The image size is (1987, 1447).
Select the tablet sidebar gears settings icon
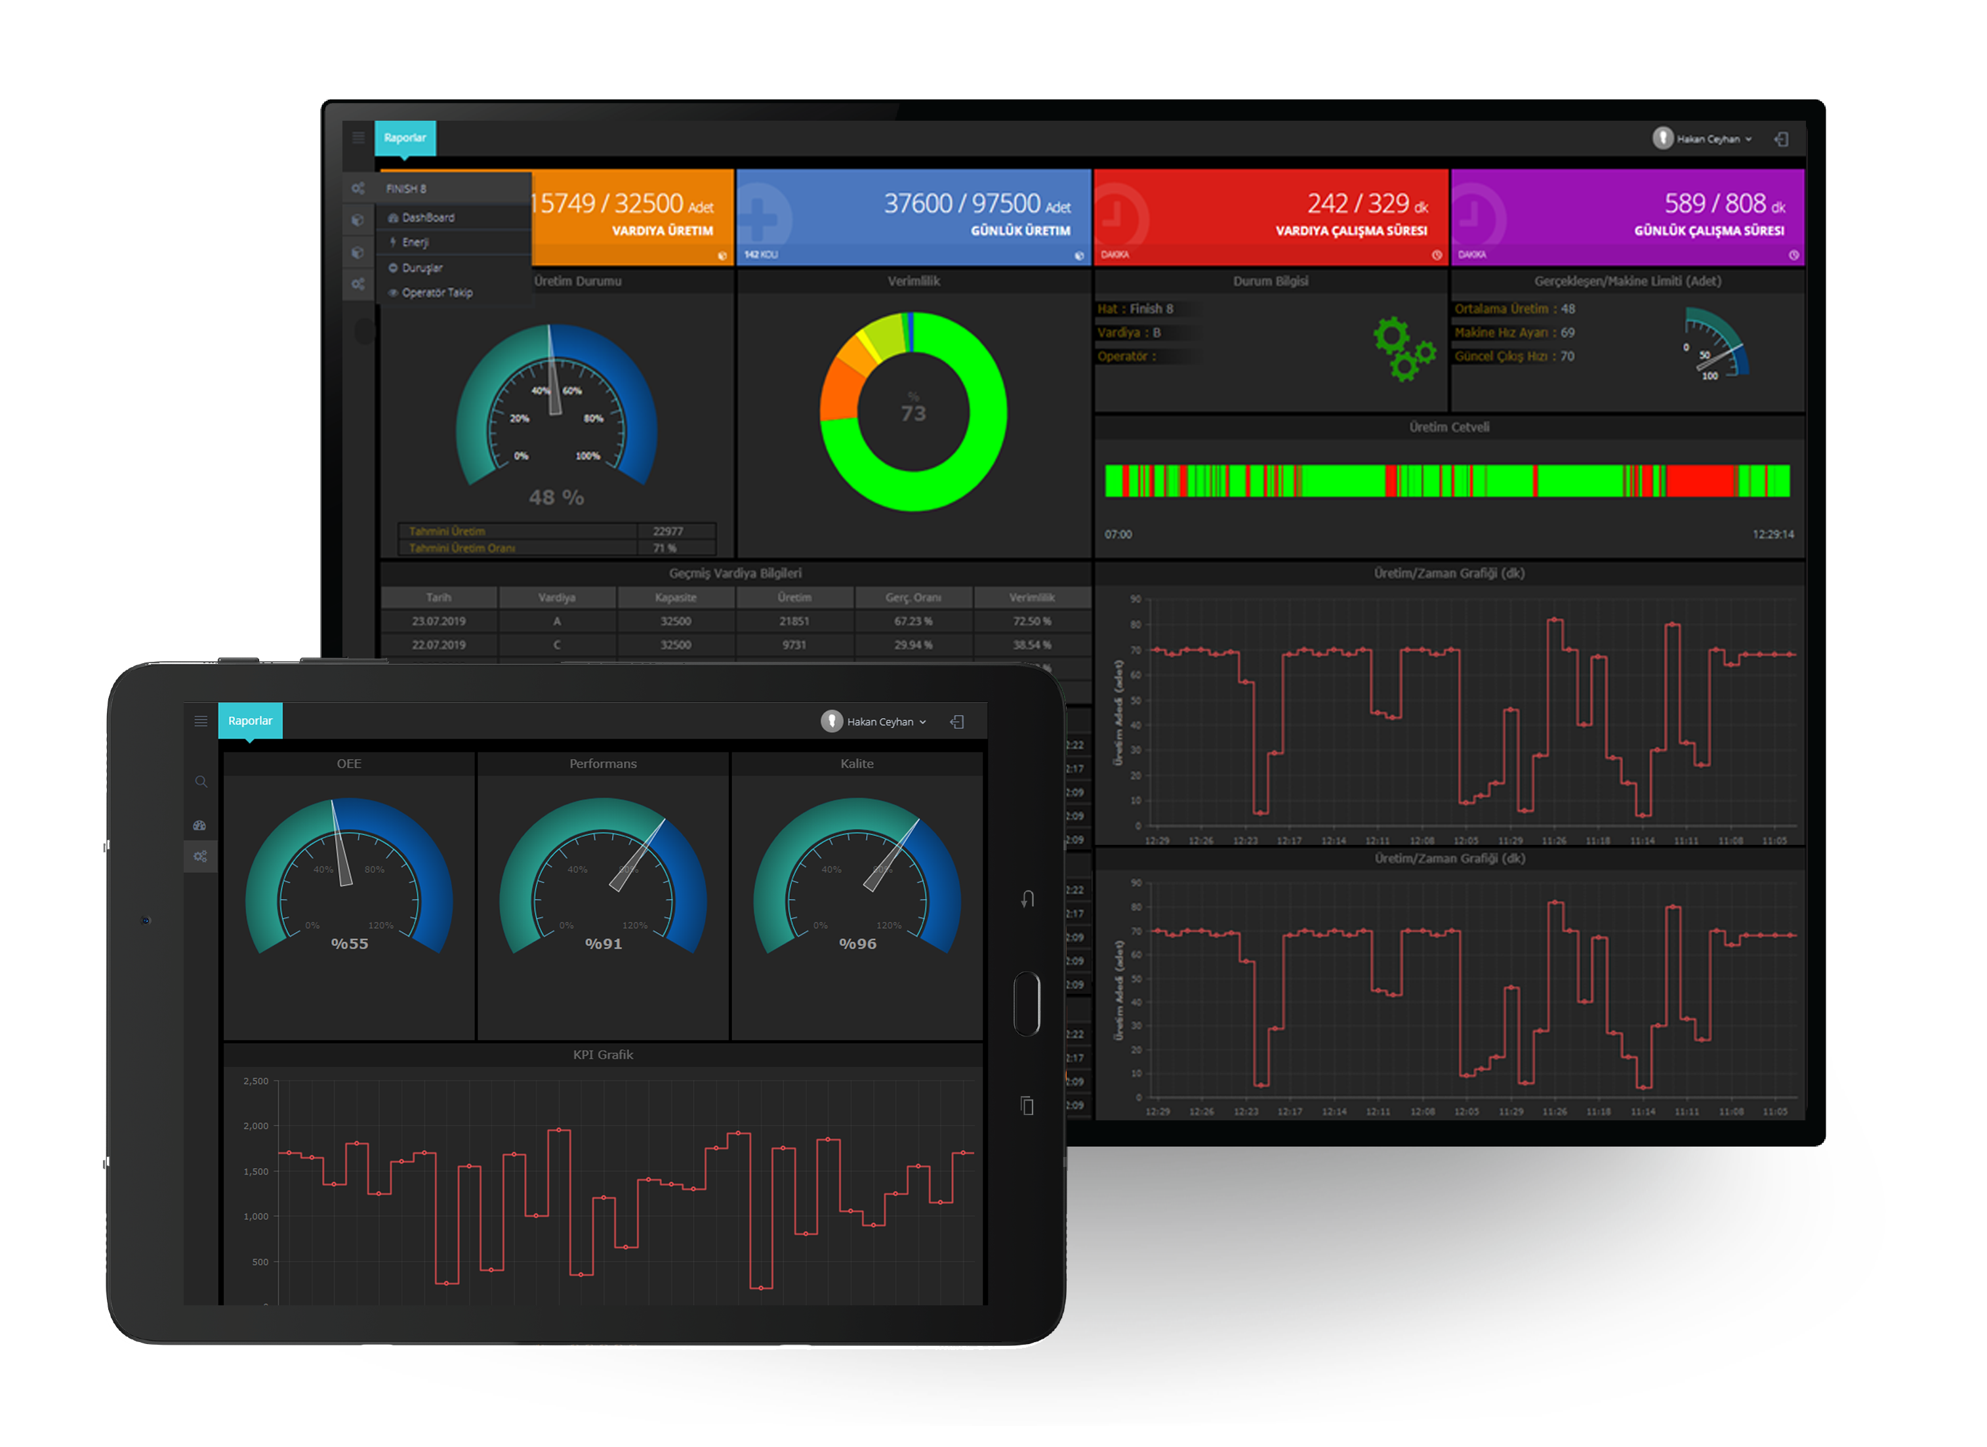coord(200,857)
